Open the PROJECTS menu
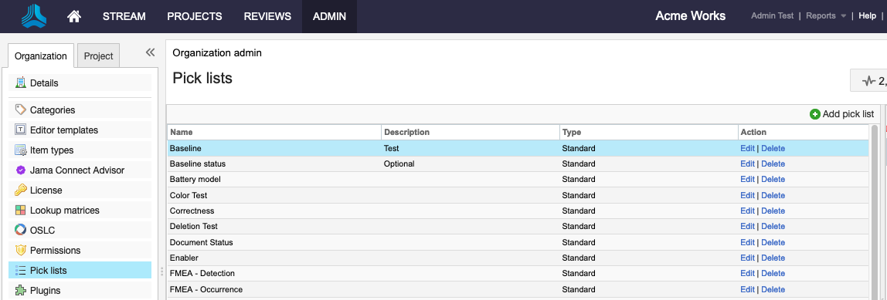Image resolution: width=887 pixels, height=300 pixels. pyautogui.click(x=195, y=16)
